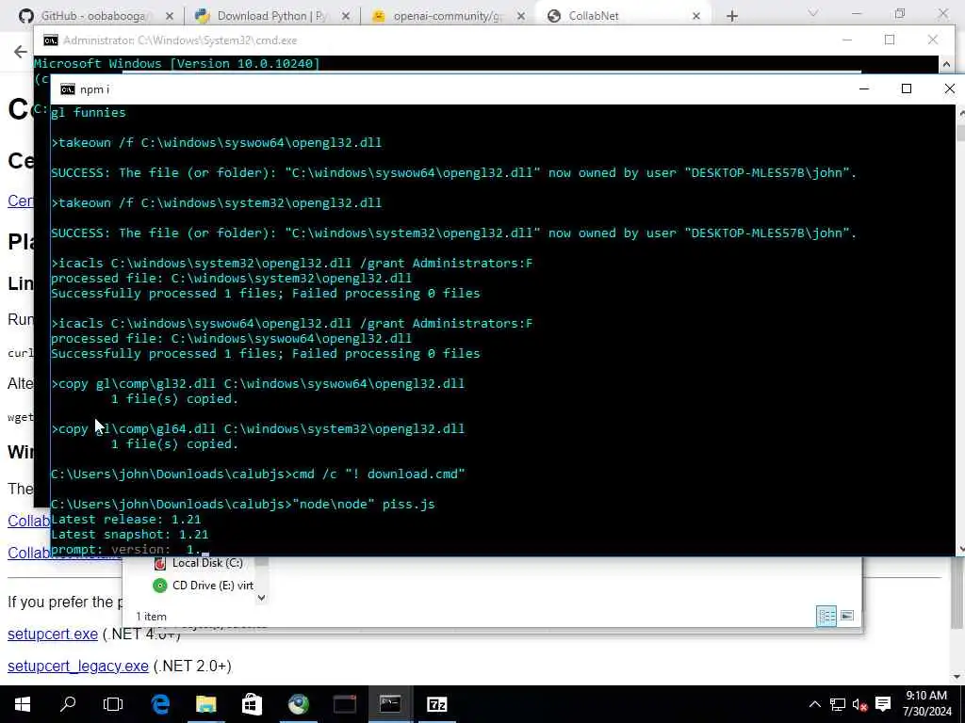
Task: Maximize the Administrator cmd.exe window
Action: 890,40
